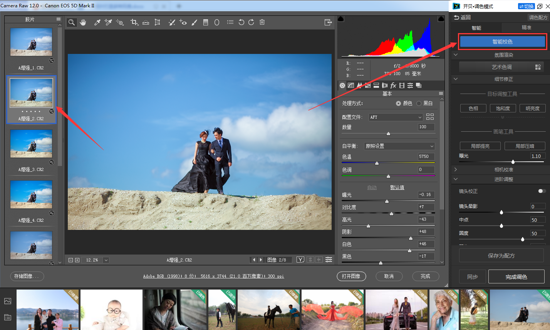Click the 存储图像 button
550x330 pixels.
[27, 276]
